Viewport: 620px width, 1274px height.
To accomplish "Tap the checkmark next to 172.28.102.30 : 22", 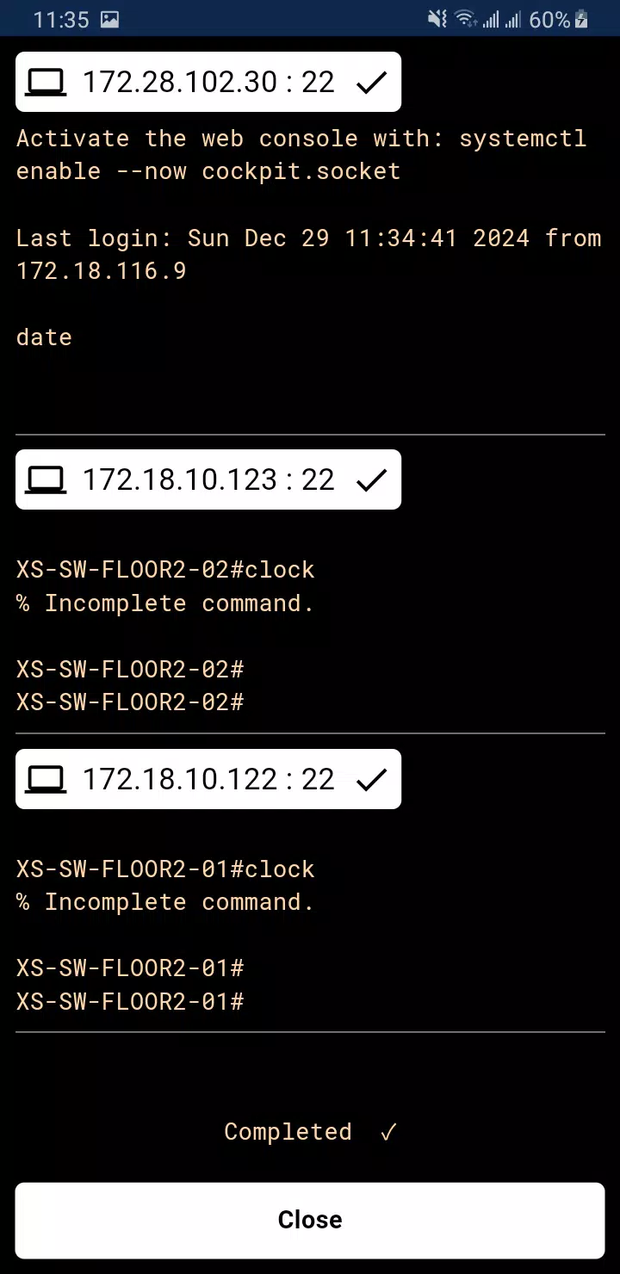I will 371,83.
